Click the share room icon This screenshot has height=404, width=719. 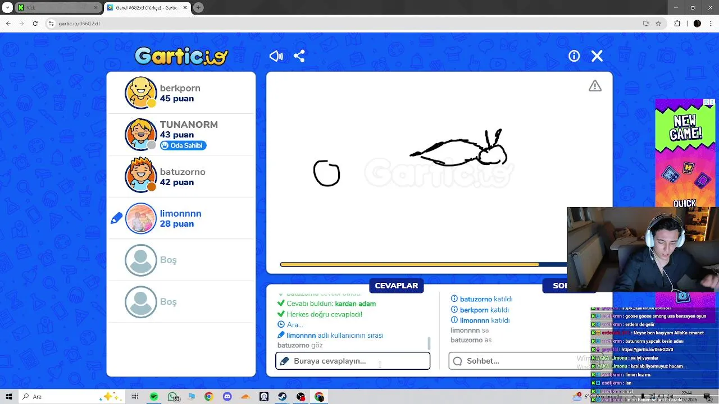(299, 56)
